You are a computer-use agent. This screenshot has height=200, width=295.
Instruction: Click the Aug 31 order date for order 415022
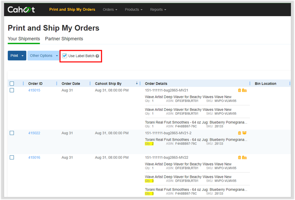click(x=67, y=133)
